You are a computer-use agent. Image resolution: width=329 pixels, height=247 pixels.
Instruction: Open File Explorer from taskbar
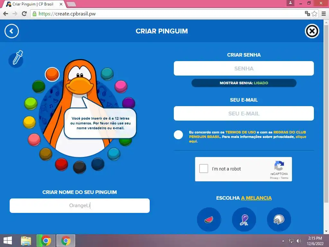click(26, 241)
